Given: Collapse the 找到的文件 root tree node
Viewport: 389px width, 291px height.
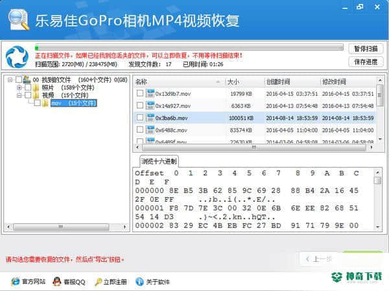Looking at the screenshot, I should click(10, 80).
